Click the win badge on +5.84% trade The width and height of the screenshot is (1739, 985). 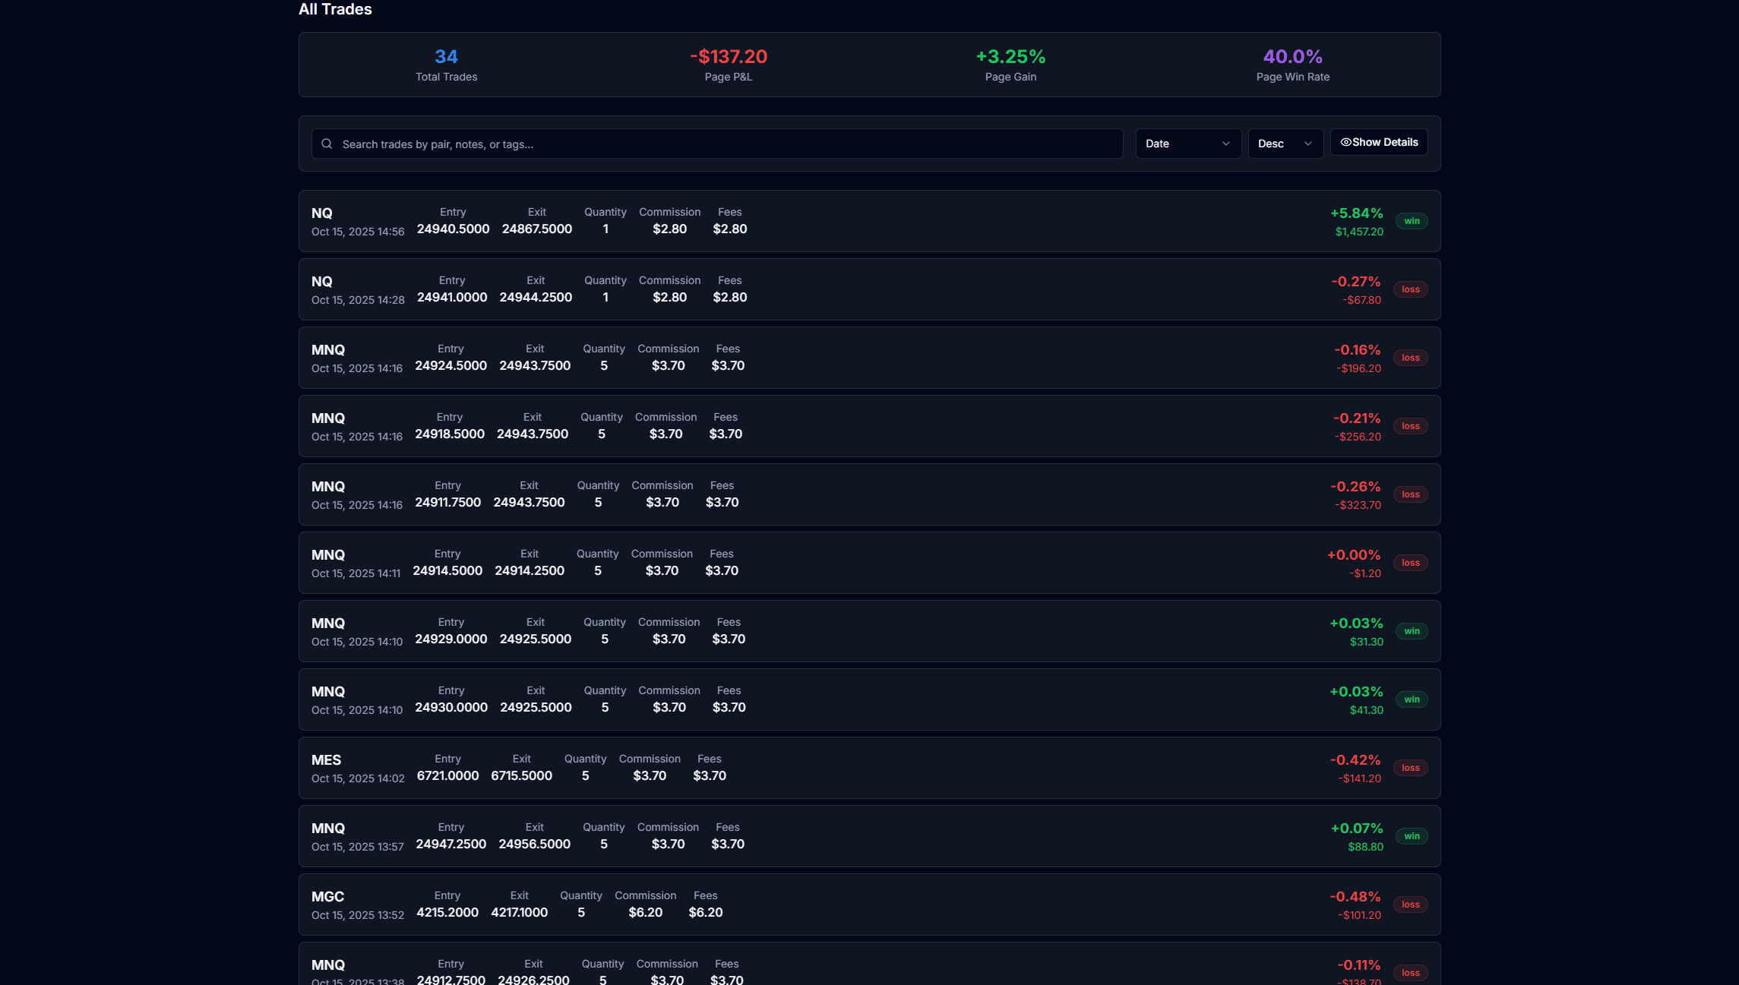1412,221
